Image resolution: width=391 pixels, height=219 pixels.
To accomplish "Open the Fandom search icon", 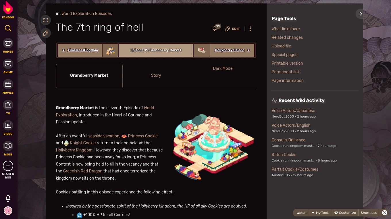I will tap(8, 28).
